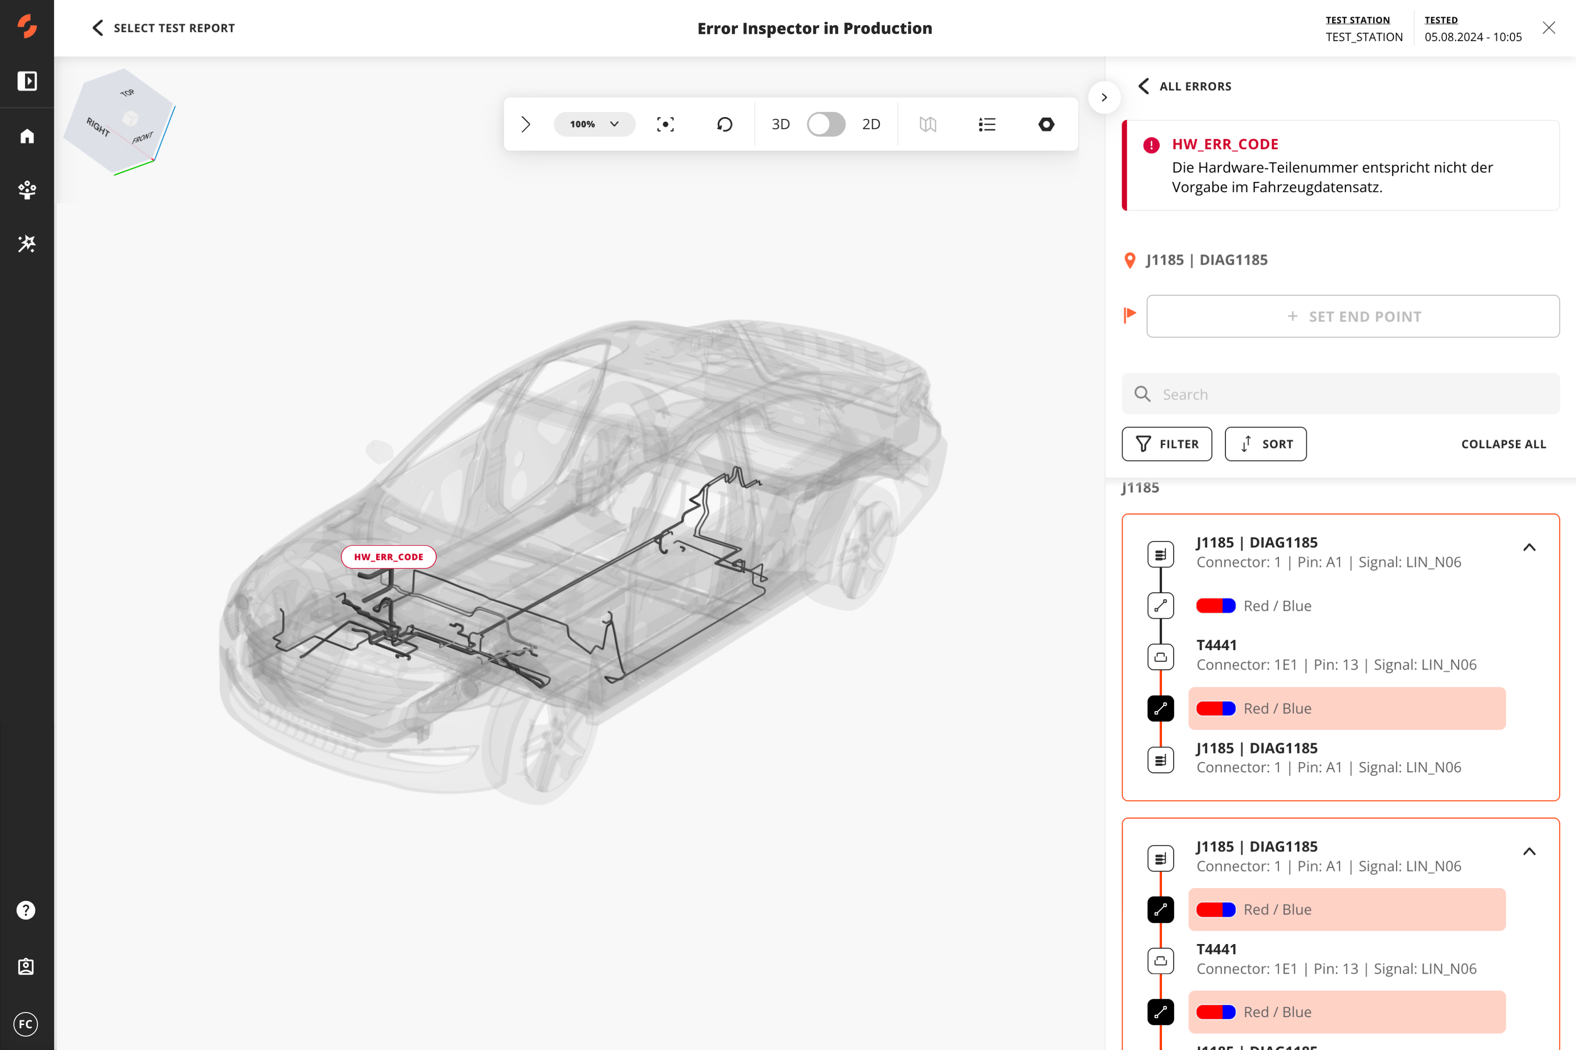Open the list view icon in toolbar
The height and width of the screenshot is (1050, 1576).
[x=986, y=124]
